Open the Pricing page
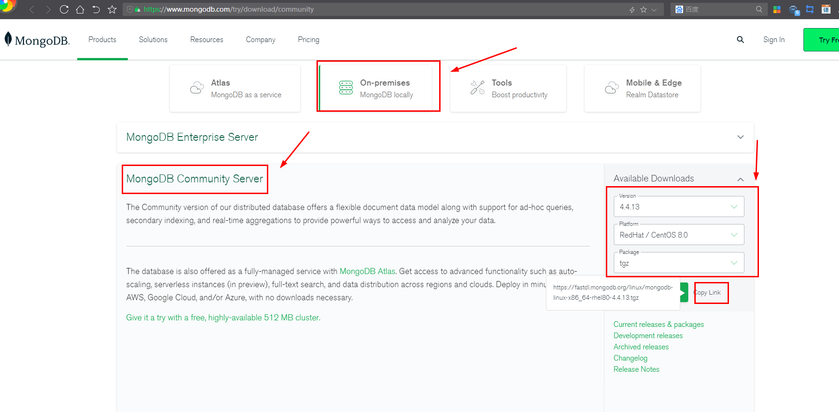Screen dimensions: 839x412 309,40
